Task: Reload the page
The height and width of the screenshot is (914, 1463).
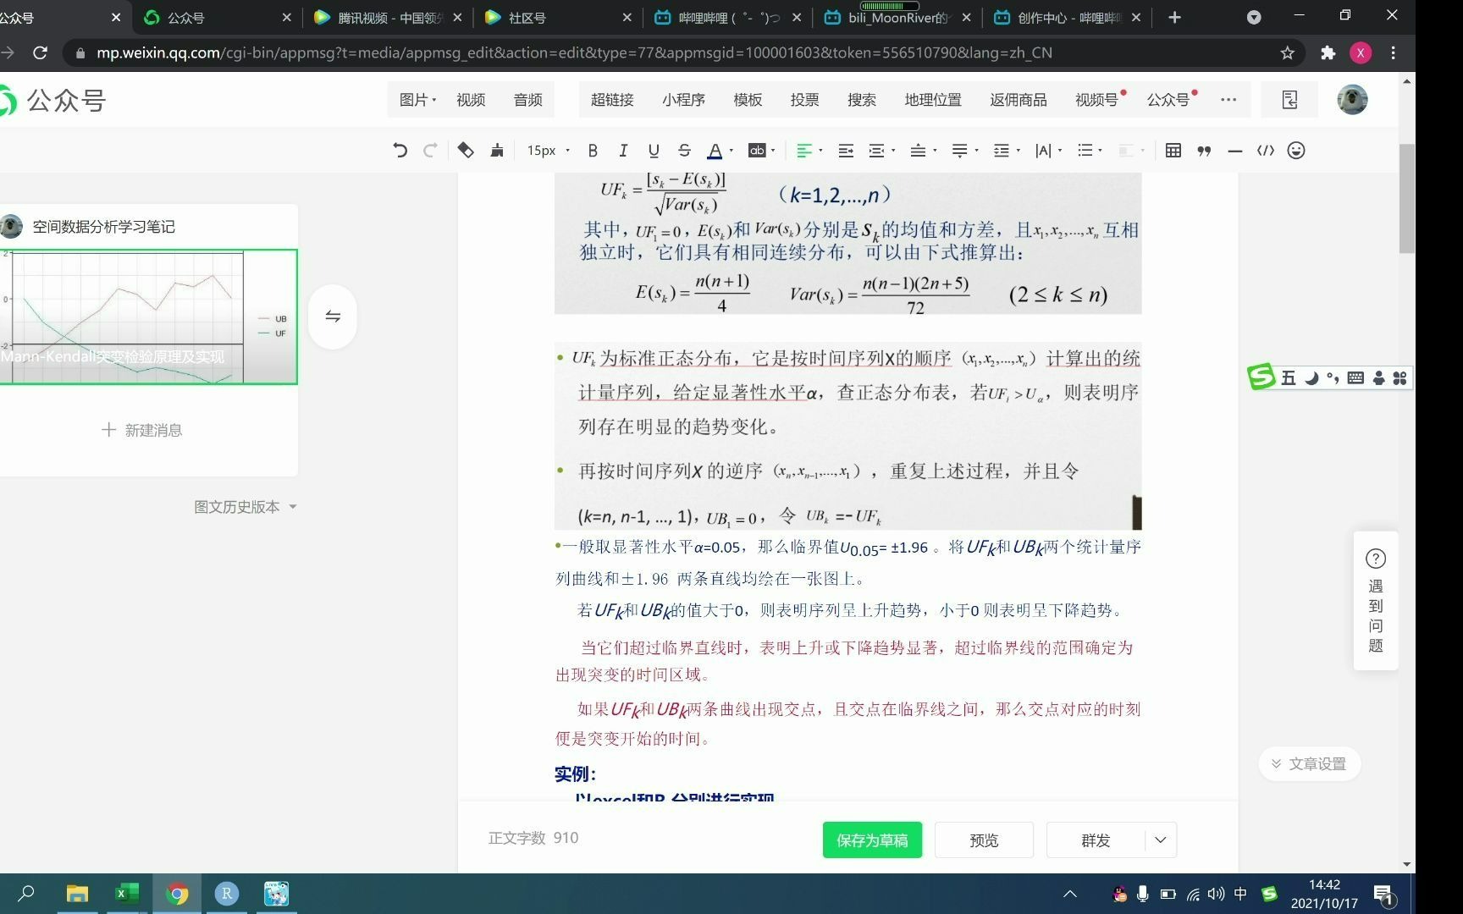Action: pos(40,53)
